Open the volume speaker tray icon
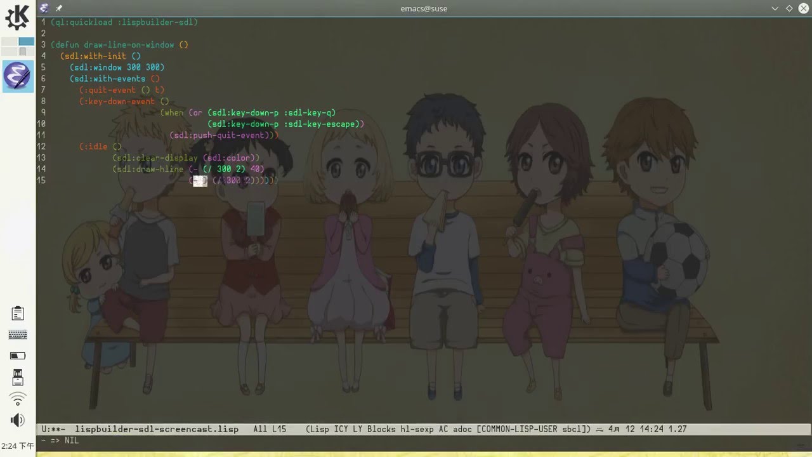Screen dimensions: 812x457 tap(18, 420)
